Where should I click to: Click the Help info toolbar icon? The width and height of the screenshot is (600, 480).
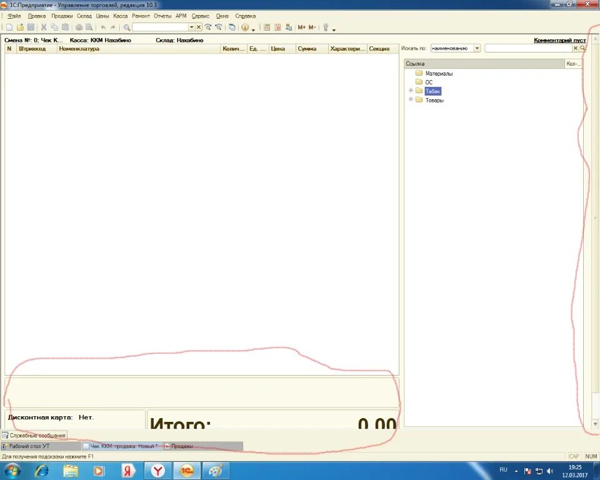point(245,27)
